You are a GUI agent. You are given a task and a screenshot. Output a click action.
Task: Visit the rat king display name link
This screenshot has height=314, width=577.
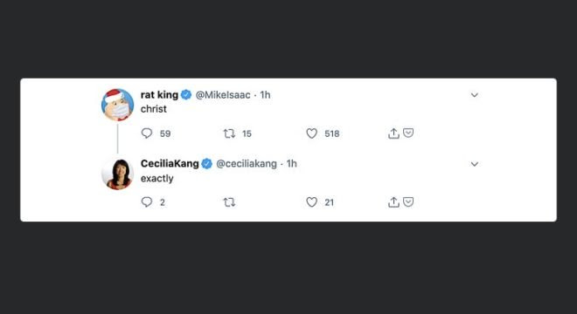tap(159, 95)
